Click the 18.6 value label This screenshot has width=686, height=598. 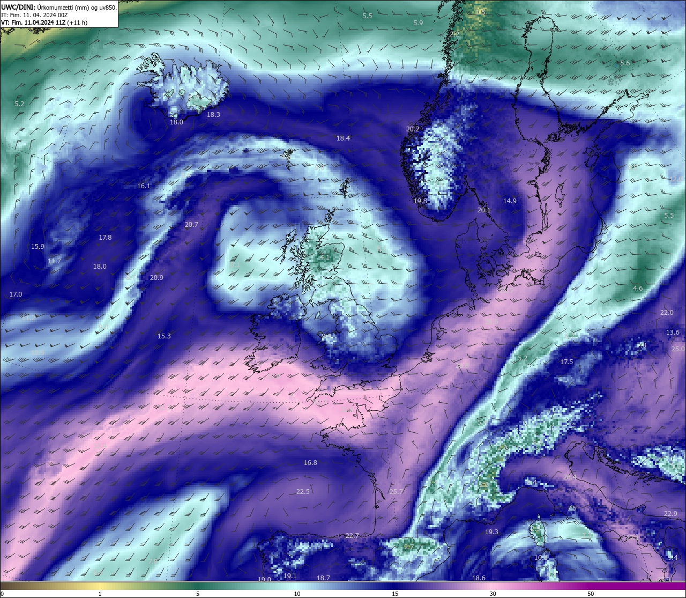pos(479,578)
